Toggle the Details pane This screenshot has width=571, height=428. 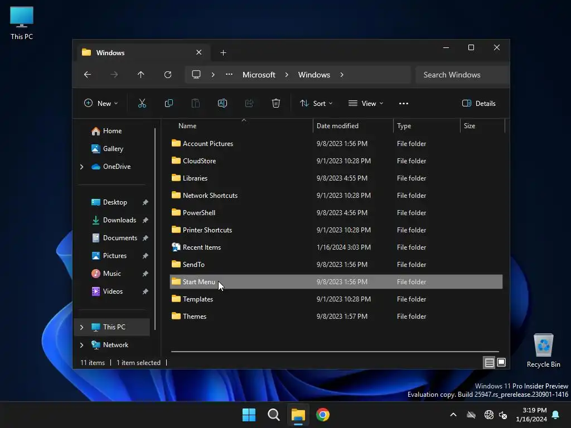(x=478, y=103)
